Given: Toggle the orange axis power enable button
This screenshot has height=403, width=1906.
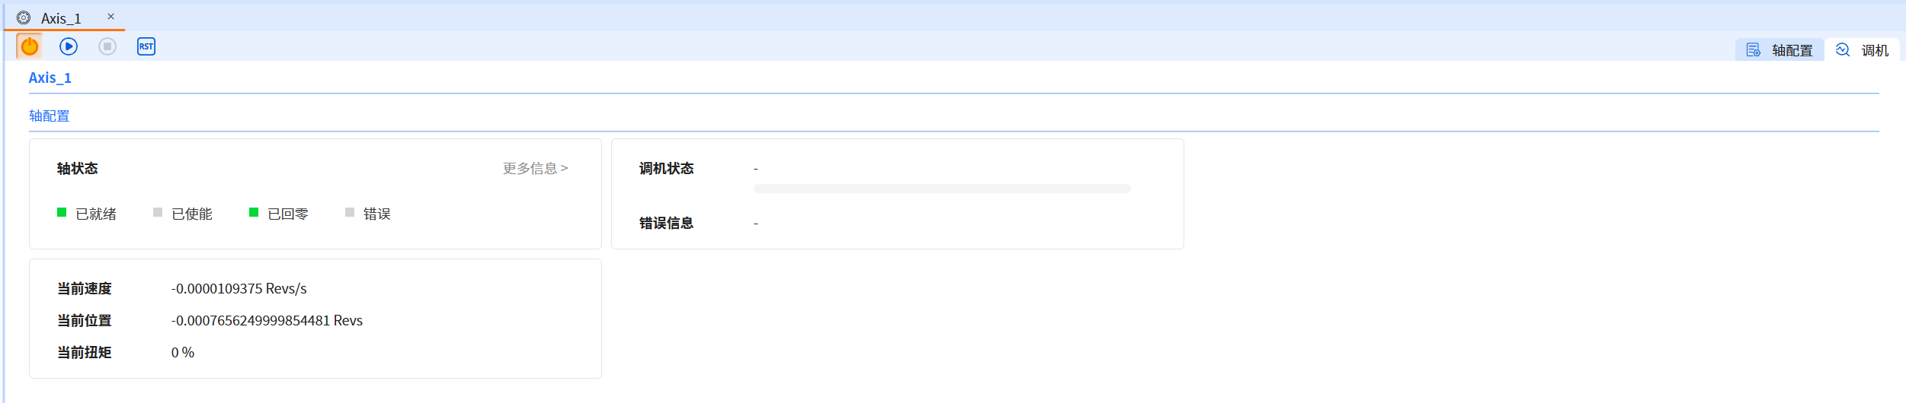Looking at the screenshot, I should (30, 46).
